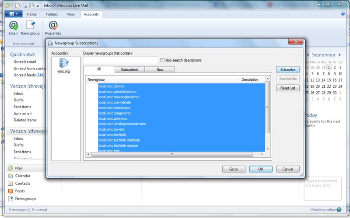Click the Email new account icon
The width and height of the screenshot is (350, 218).
[x=14, y=25]
